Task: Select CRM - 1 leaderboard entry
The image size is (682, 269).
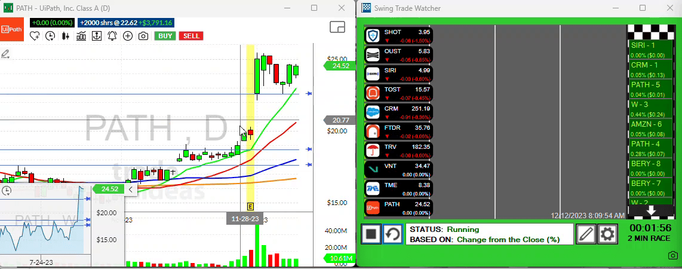Action: pyautogui.click(x=651, y=69)
